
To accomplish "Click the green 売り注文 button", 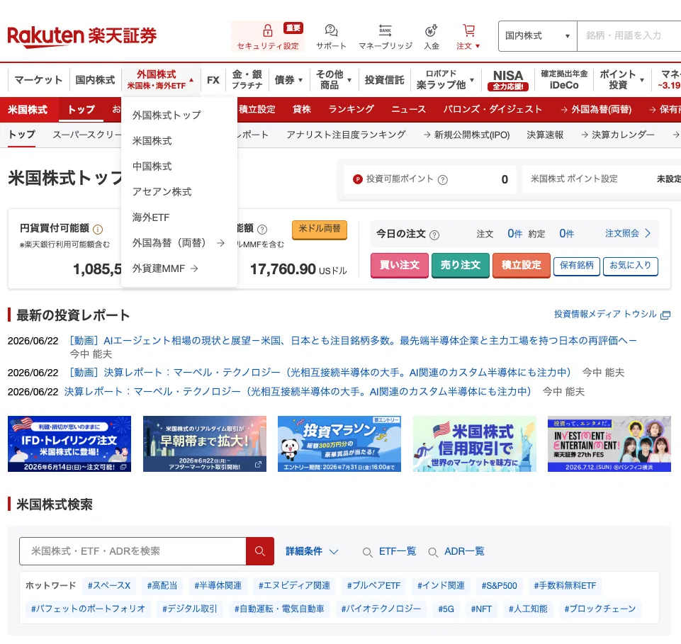I will pyautogui.click(x=461, y=266).
